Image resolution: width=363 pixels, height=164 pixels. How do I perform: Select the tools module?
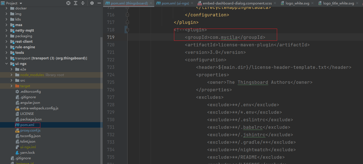(x=20, y=53)
